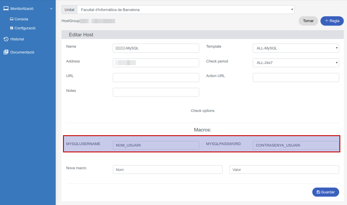This screenshot has height=205, width=347.
Task: Click the plus icon in Regla button
Action: click(327, 21)
